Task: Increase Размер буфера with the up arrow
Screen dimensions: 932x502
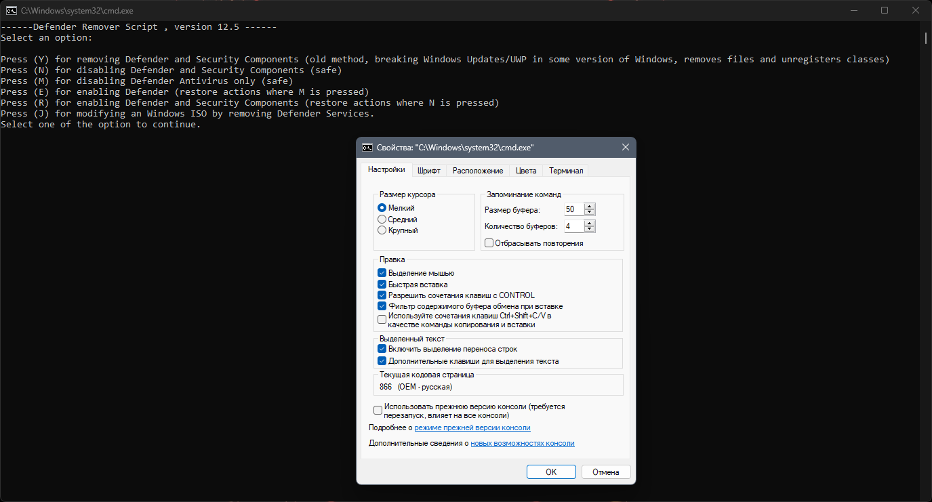Action: click(x=590, y=207)
